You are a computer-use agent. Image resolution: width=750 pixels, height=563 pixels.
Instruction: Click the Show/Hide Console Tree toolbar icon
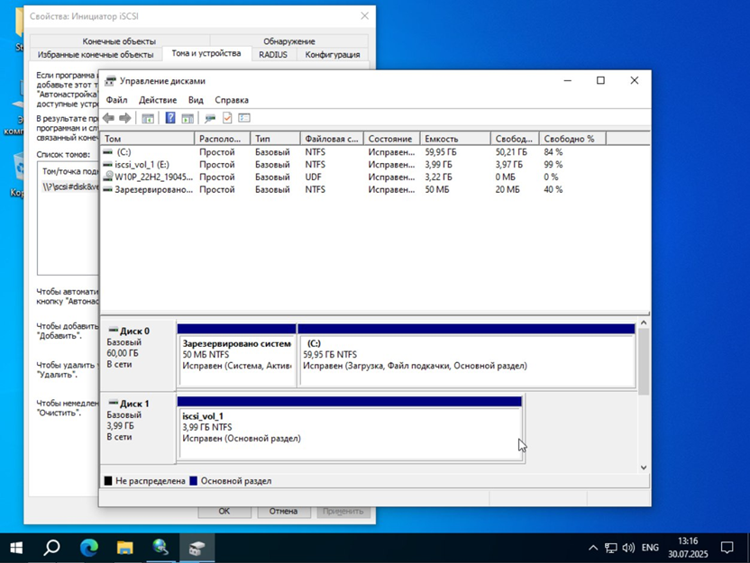pos(148,118)
